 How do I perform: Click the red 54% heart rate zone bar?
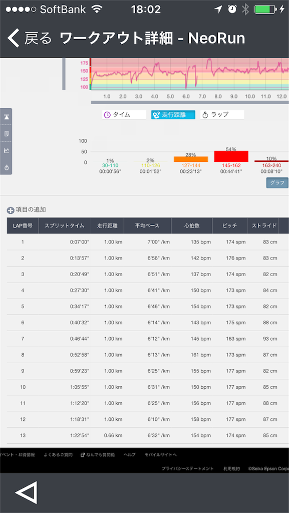tap(231, 156)
